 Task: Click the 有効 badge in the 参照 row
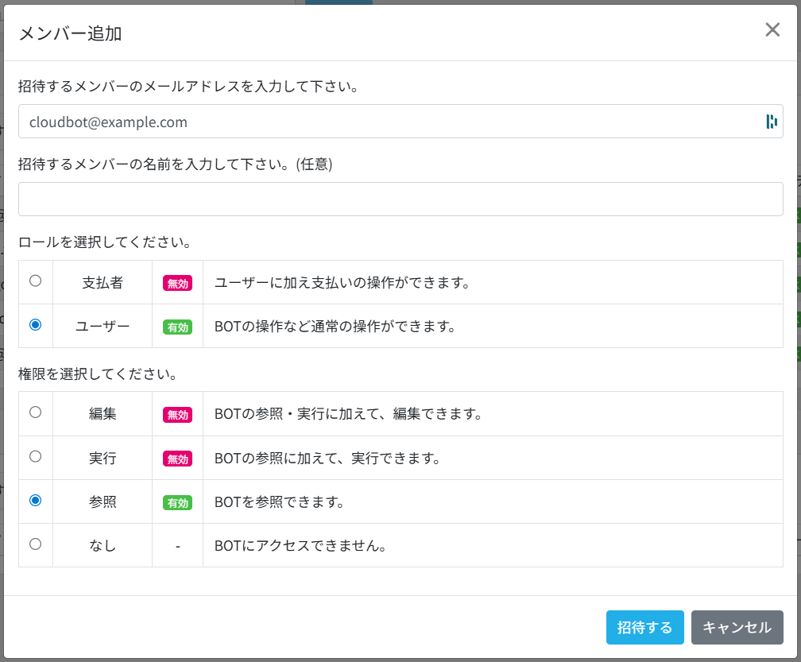(x=177, y=502)
